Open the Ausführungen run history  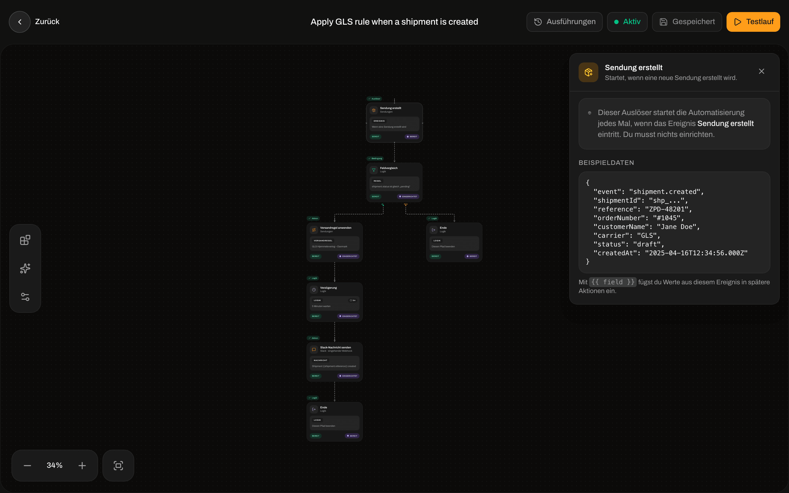click(564, 22)
